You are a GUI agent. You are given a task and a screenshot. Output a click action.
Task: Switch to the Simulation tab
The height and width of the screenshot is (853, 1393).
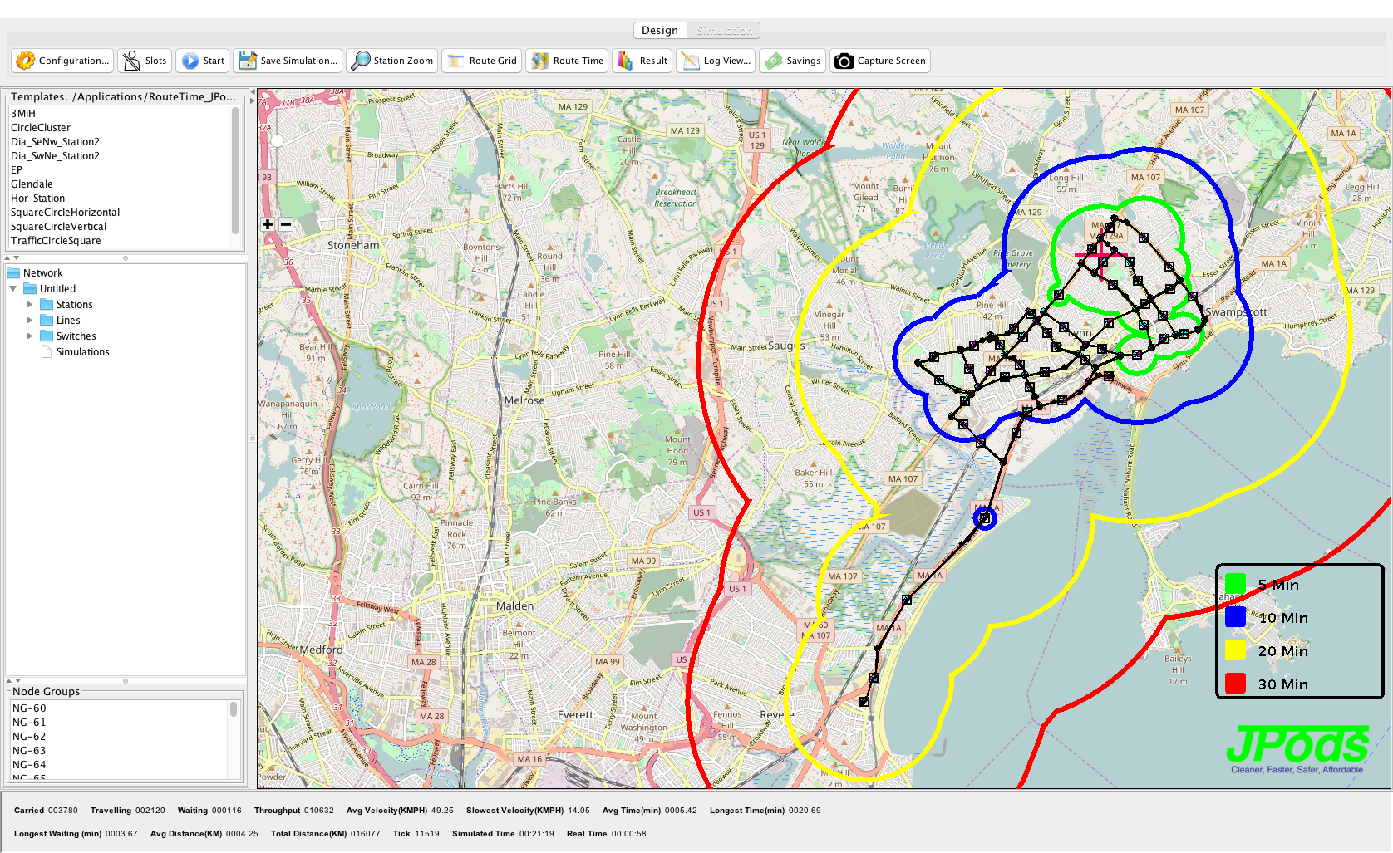[724, 31]
